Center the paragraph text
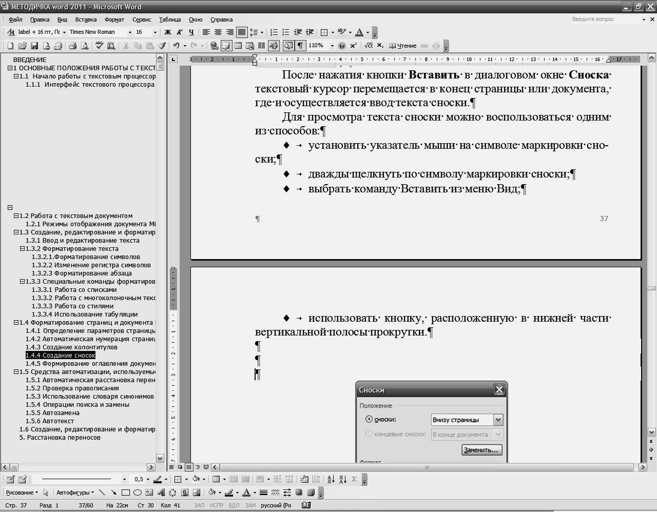 [218, 32]
